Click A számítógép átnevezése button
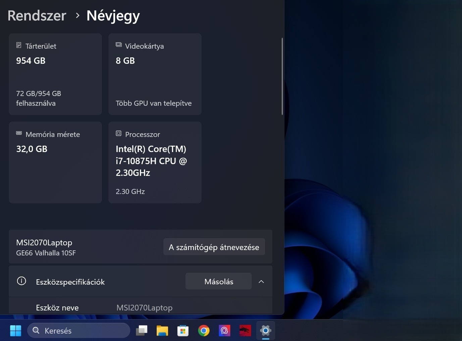Viewport: 462px width, 341px height. [x=214, y=247]
